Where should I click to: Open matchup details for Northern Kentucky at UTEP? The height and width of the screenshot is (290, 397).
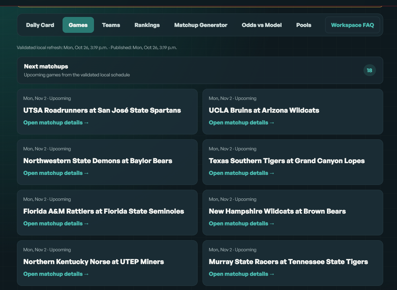pos(56,274)
